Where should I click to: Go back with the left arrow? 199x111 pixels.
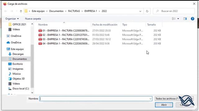6,11
